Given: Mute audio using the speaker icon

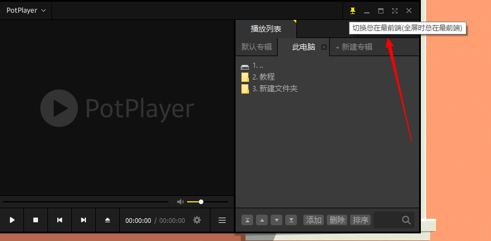Looking at the screenshot, I should (x=181, y=202).
